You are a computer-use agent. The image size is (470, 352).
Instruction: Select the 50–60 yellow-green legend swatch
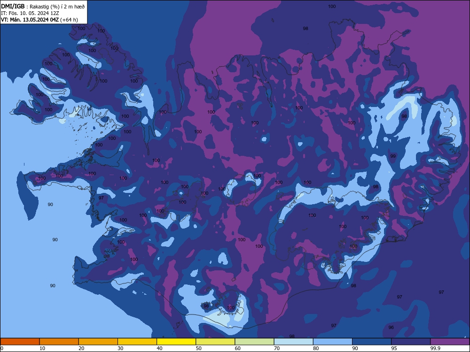(215, 342)
